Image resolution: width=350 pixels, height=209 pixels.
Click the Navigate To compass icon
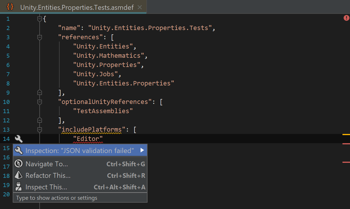[x=19, y=164]
